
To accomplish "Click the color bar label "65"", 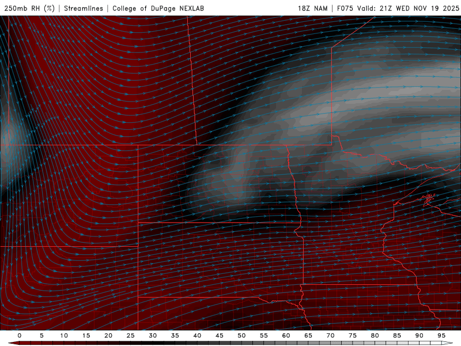I will (308, 336).
